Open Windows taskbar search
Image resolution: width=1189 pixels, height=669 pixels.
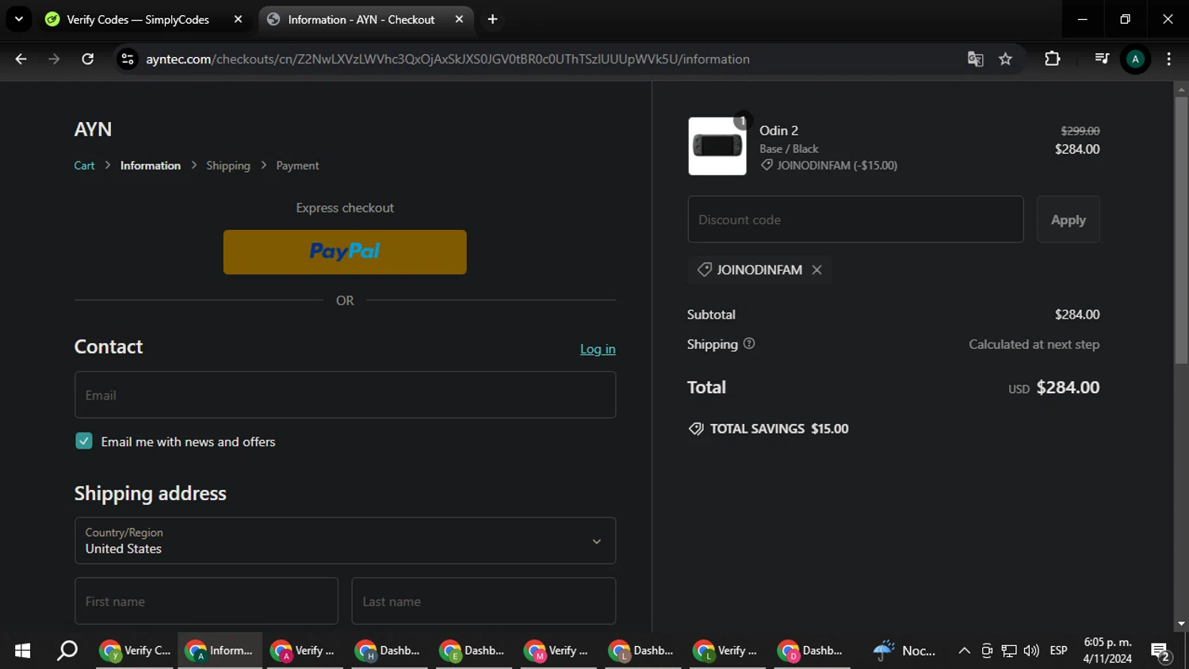point(67,651)
